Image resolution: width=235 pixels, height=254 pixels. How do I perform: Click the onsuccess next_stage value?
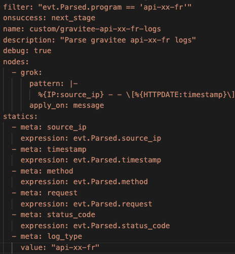pyautogui.click(x=73, y=18)
